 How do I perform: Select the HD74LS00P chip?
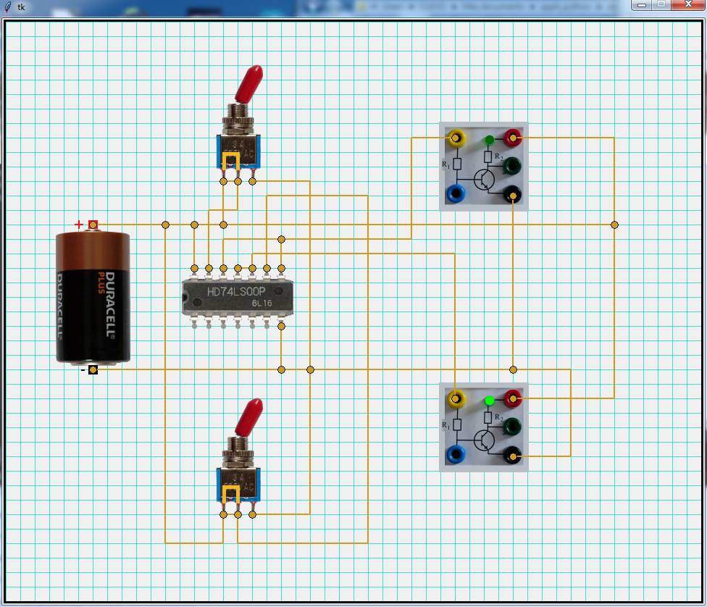tap(237, 297)
